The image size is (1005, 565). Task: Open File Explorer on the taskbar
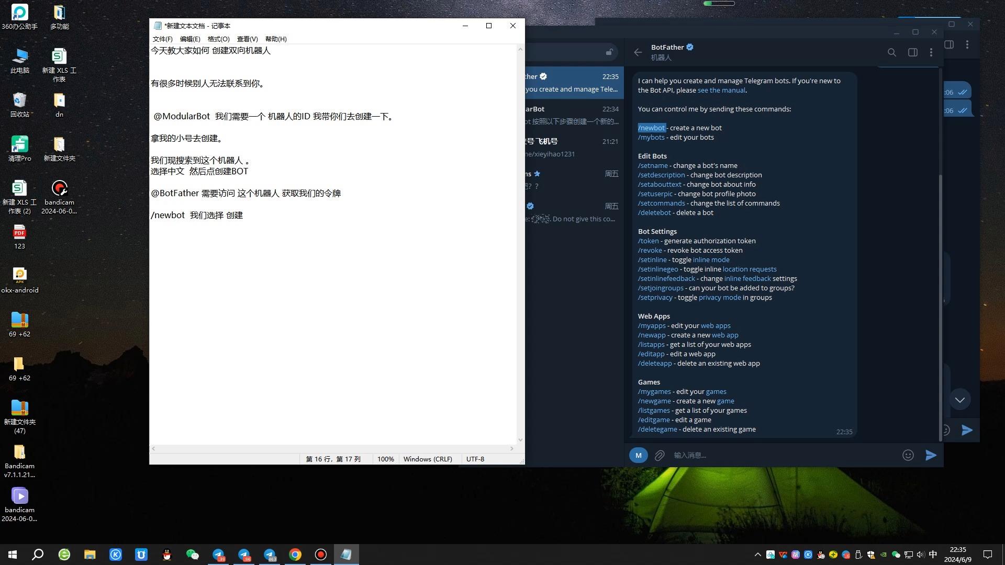(90, 555)
